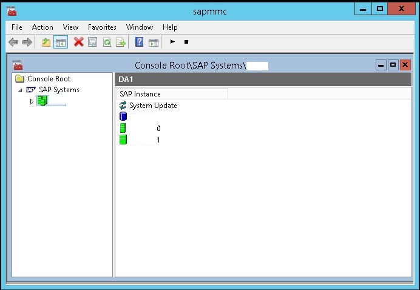The width and height of the screenshot is (420, 290).
Task: Stop the SAP instance with the stop icon
Action: tap(186, 42)
